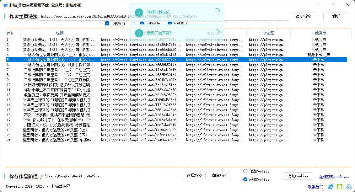Viewport: 355px width, 192px height.
Task: Click the group contacts icon at far bottom right
Action: [x=349, y=187]
